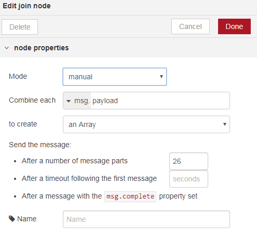The height and width of the screenshot is (240, 257).
Task: Click the Mode label
Action: tap(18, 76)
